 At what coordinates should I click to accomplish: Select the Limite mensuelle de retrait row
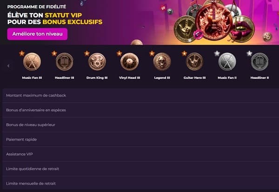[x=141, y=184]
